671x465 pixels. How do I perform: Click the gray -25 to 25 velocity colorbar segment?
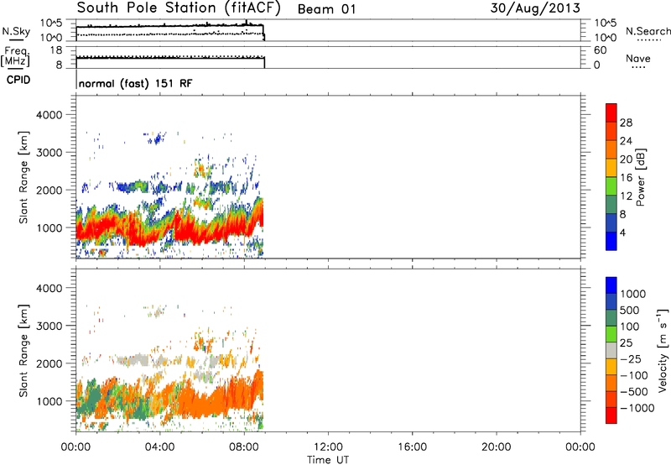tap(611, 351)
